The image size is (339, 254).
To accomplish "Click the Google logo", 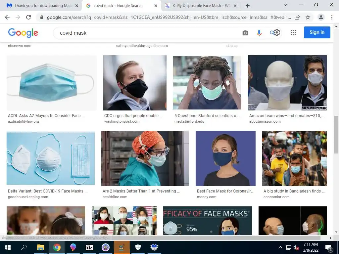I will [x=23, y=33].
